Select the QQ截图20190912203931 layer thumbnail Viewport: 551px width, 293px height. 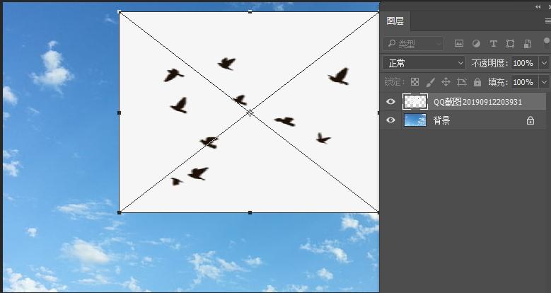point(415,102)
